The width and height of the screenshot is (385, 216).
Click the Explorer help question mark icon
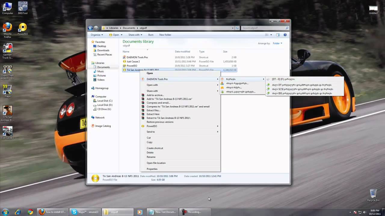pos(285,35)
